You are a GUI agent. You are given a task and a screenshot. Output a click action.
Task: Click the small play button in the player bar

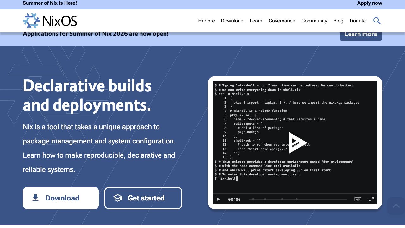218,199
